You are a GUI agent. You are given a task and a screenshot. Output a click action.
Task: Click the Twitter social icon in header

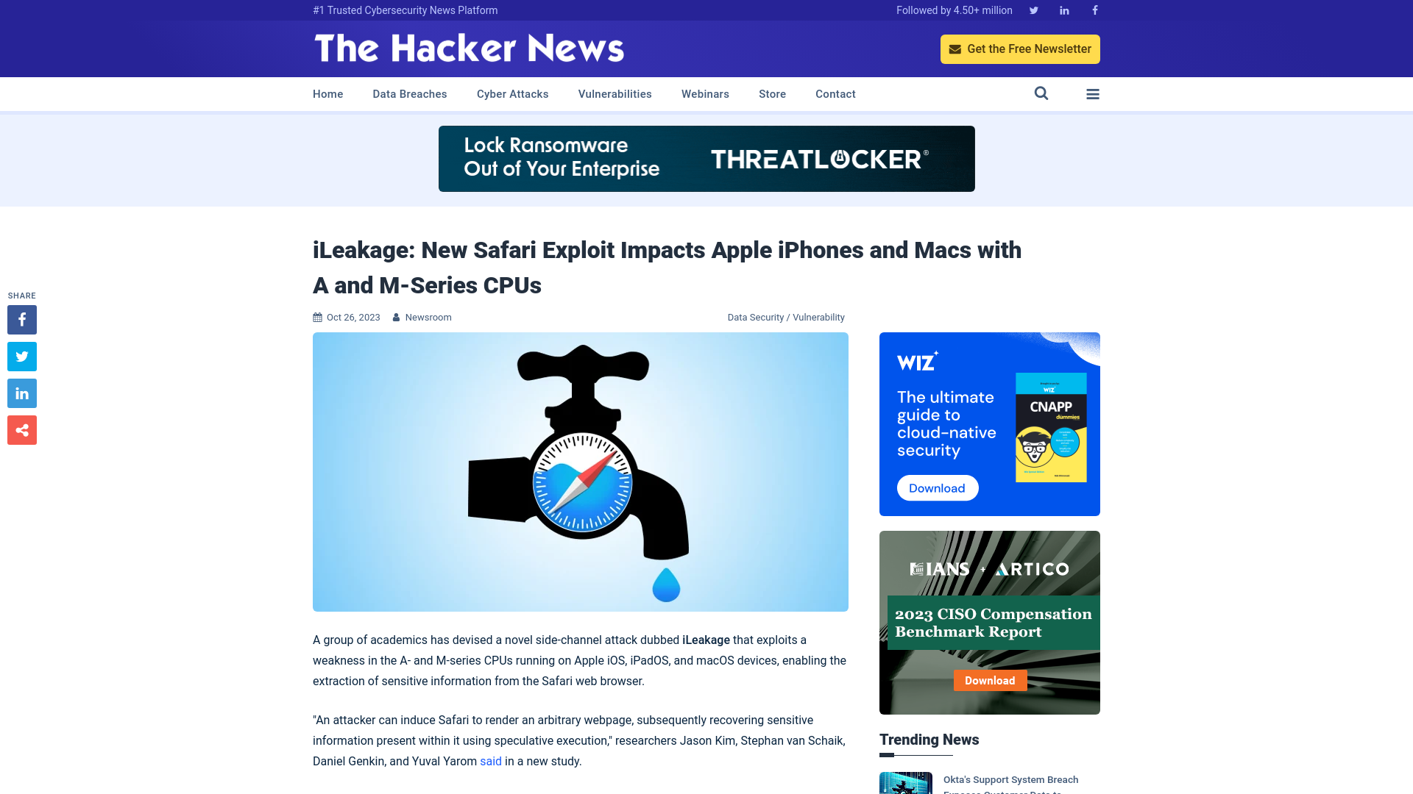tap(1033, 10)
